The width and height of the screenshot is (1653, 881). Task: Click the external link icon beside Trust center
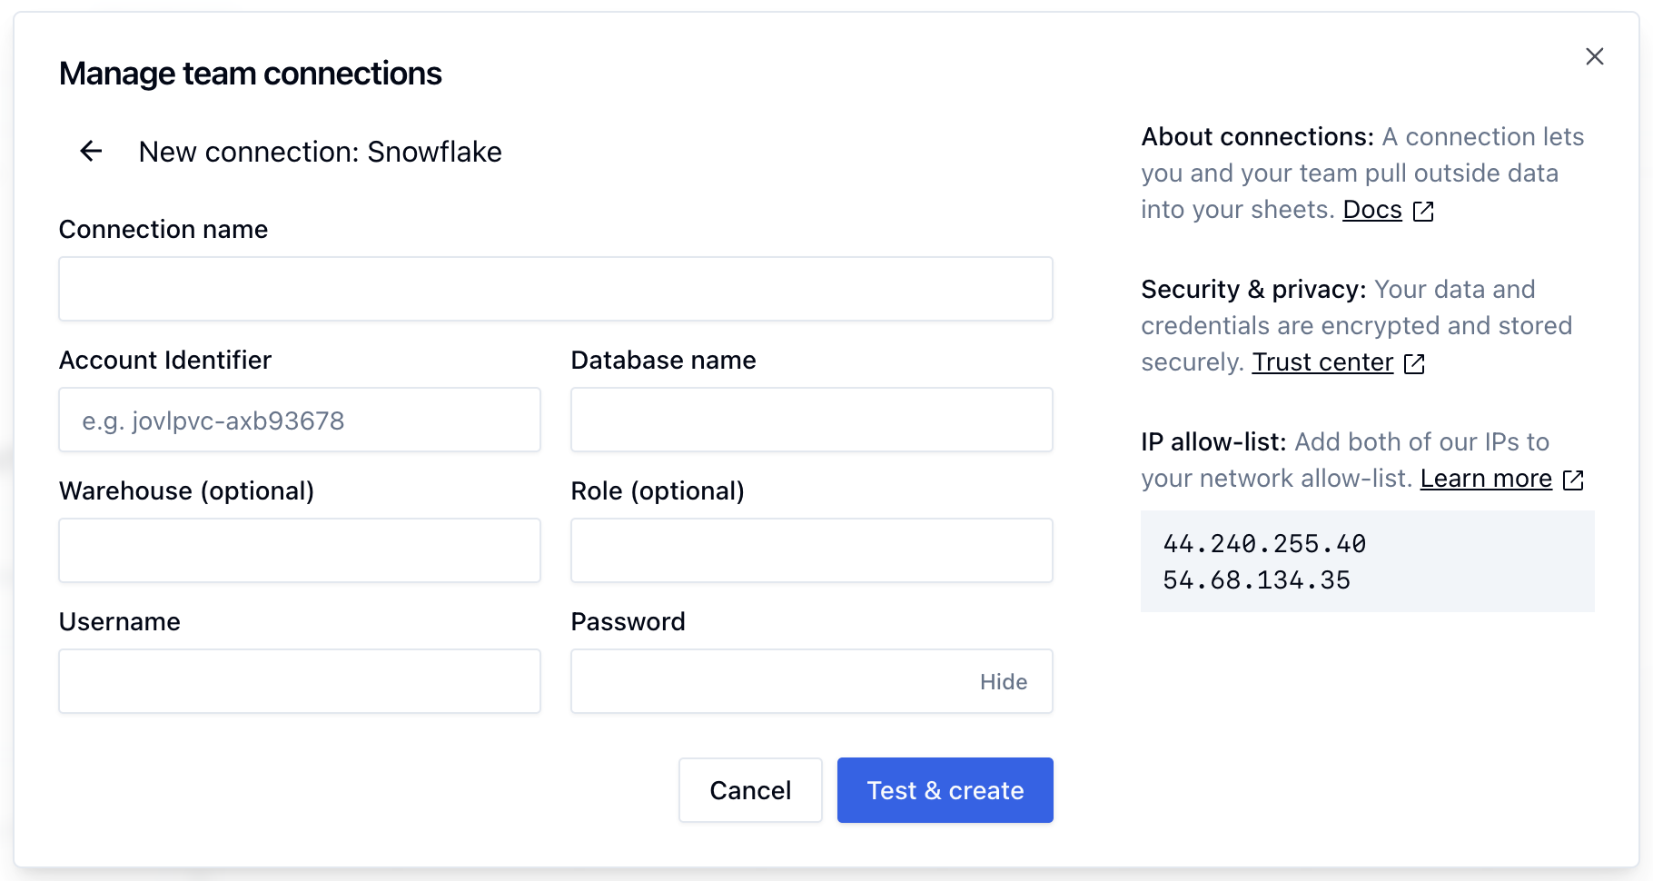point(1414,363)
